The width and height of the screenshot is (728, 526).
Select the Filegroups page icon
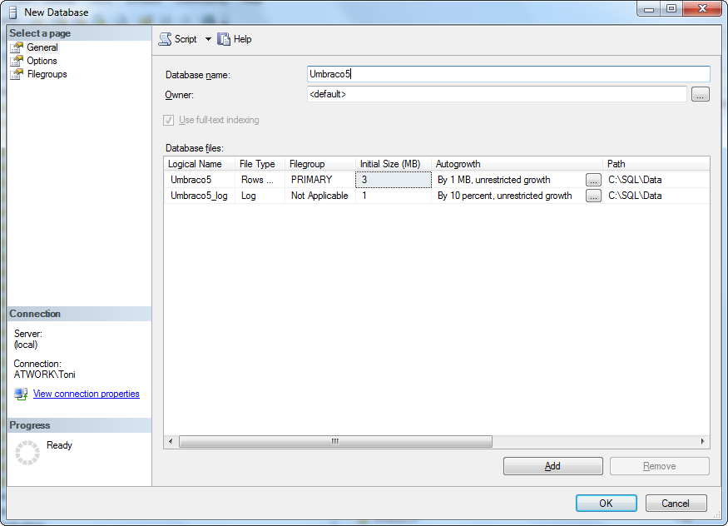[17, 74]
